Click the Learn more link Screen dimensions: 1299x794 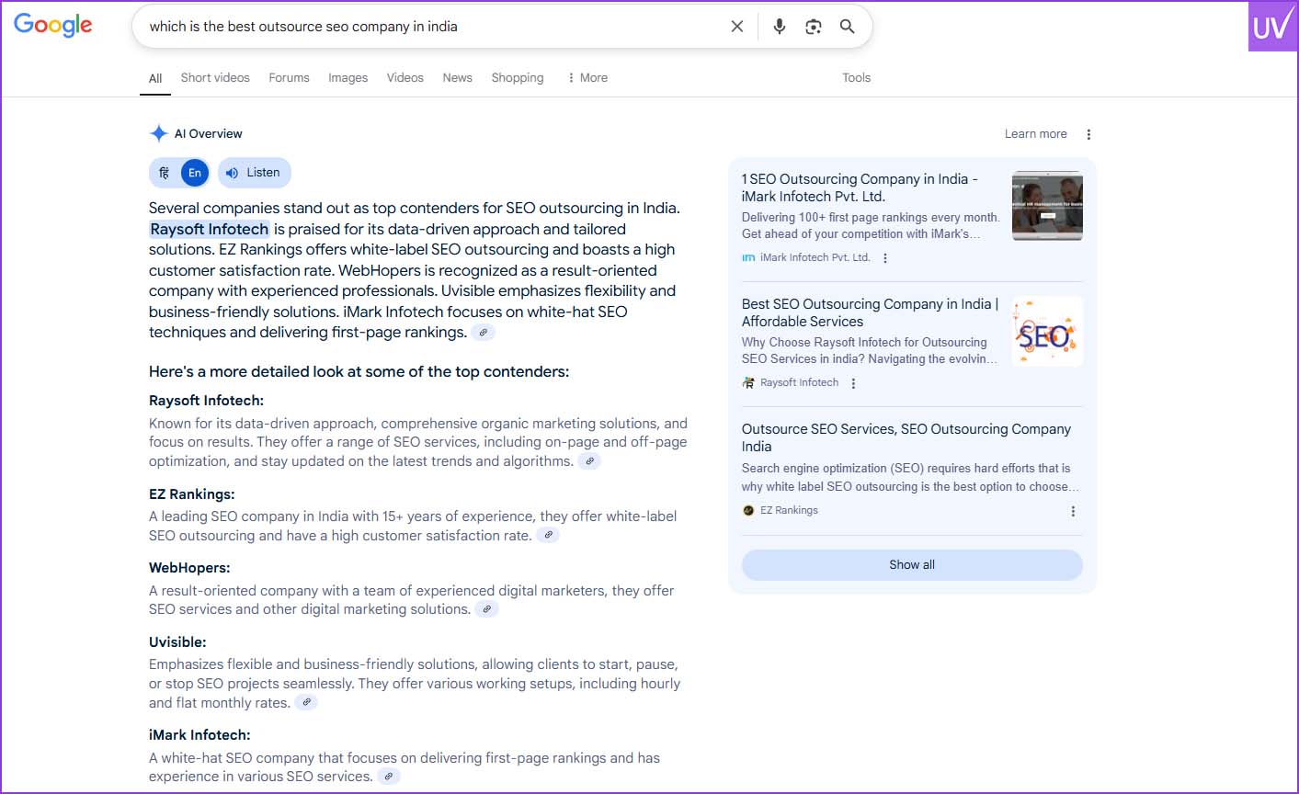(x=1036, y=134)
